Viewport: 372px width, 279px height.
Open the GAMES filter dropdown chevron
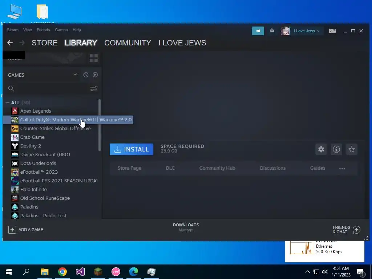pyautogui.click(x=75, y=75)
